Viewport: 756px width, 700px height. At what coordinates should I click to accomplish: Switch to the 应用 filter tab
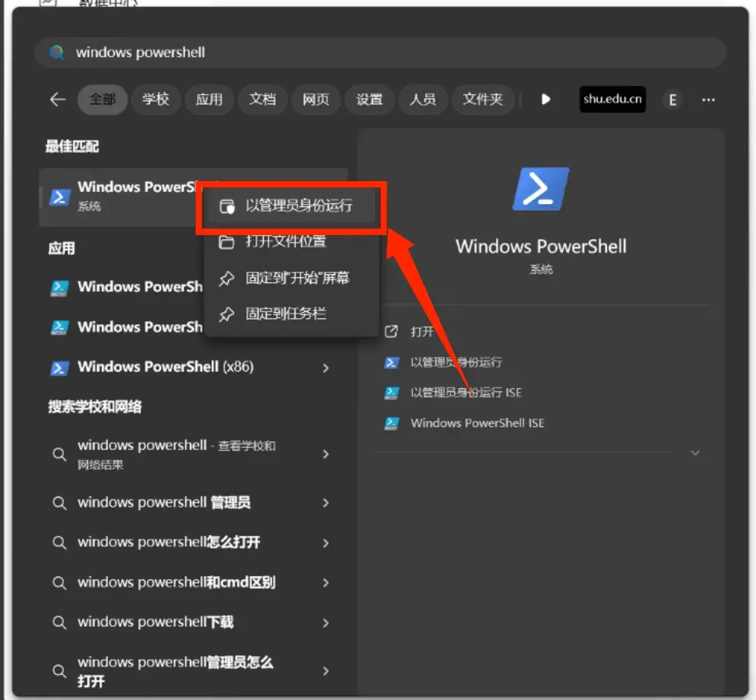(209, 100)
